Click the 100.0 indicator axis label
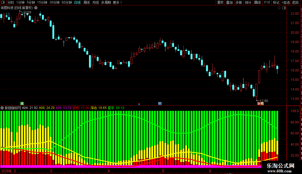Screen dimensions: 302x174 [x=295, y=111]
